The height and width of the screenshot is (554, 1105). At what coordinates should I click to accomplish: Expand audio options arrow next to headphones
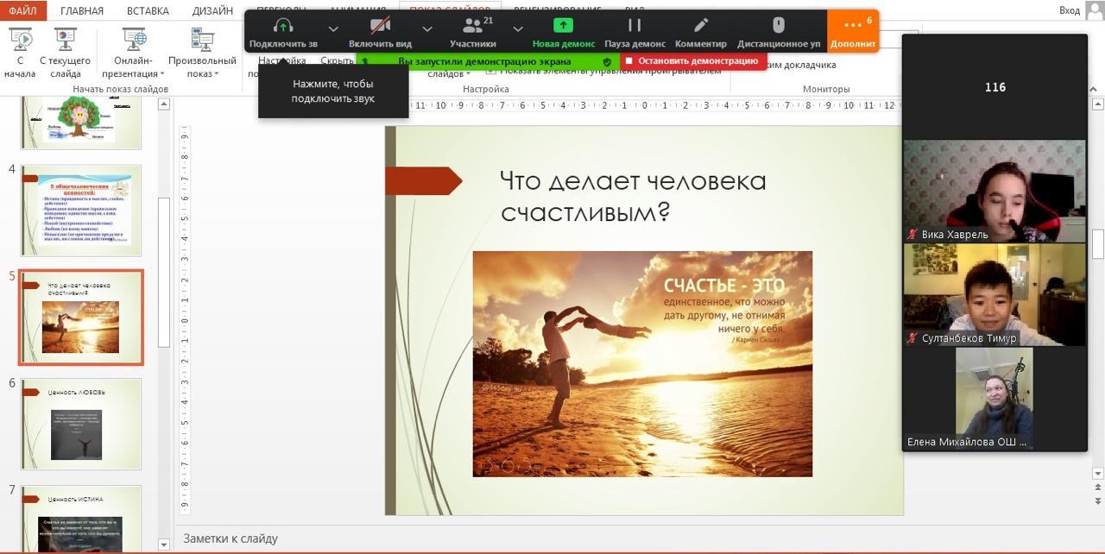click(333, 28)
